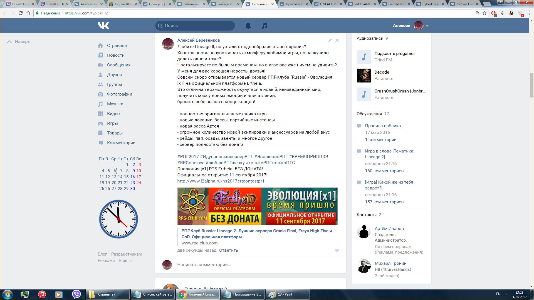Click the VK logo in header

(103, 26)
